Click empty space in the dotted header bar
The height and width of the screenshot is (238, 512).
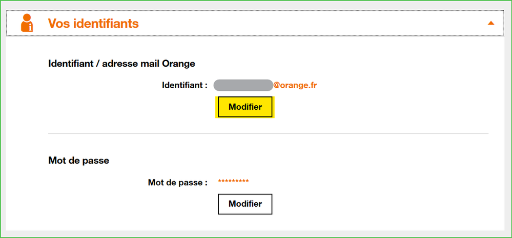[308, 24]
